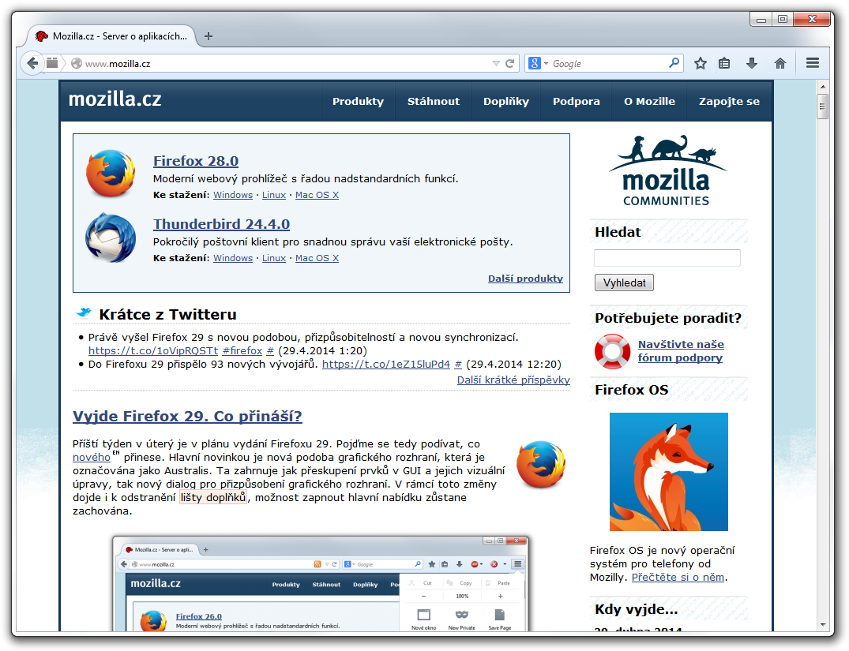The height and width of the screenshot is (651, 849).
Task: Download Firefox for Windows link
Action: coord(233,195)
